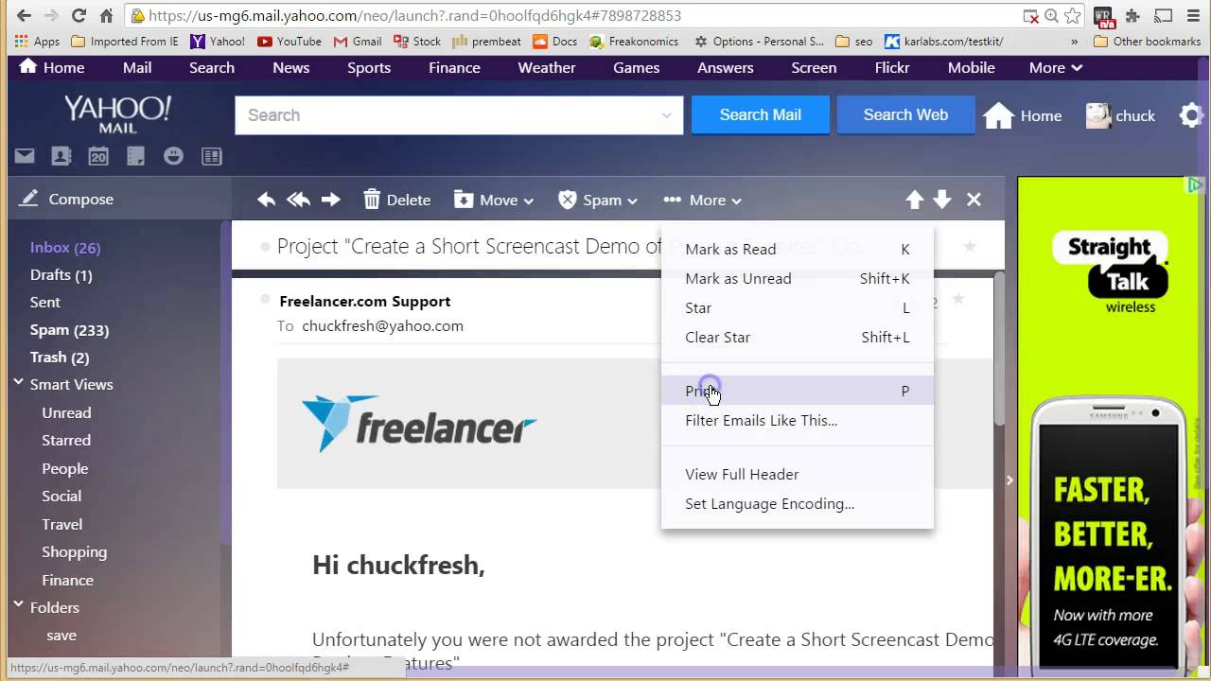
Task: Click Finance in Yahoo navigation bar
Action: click(x=454, y=68)
